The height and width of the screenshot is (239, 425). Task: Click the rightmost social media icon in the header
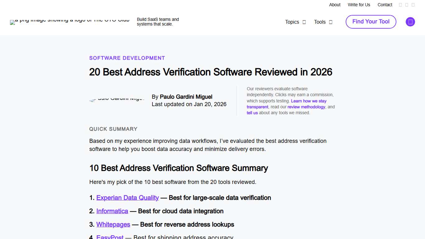tap(413, 5)
